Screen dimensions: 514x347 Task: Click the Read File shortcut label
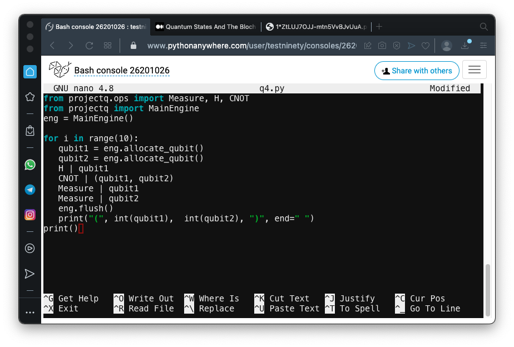tap(151, 308)
